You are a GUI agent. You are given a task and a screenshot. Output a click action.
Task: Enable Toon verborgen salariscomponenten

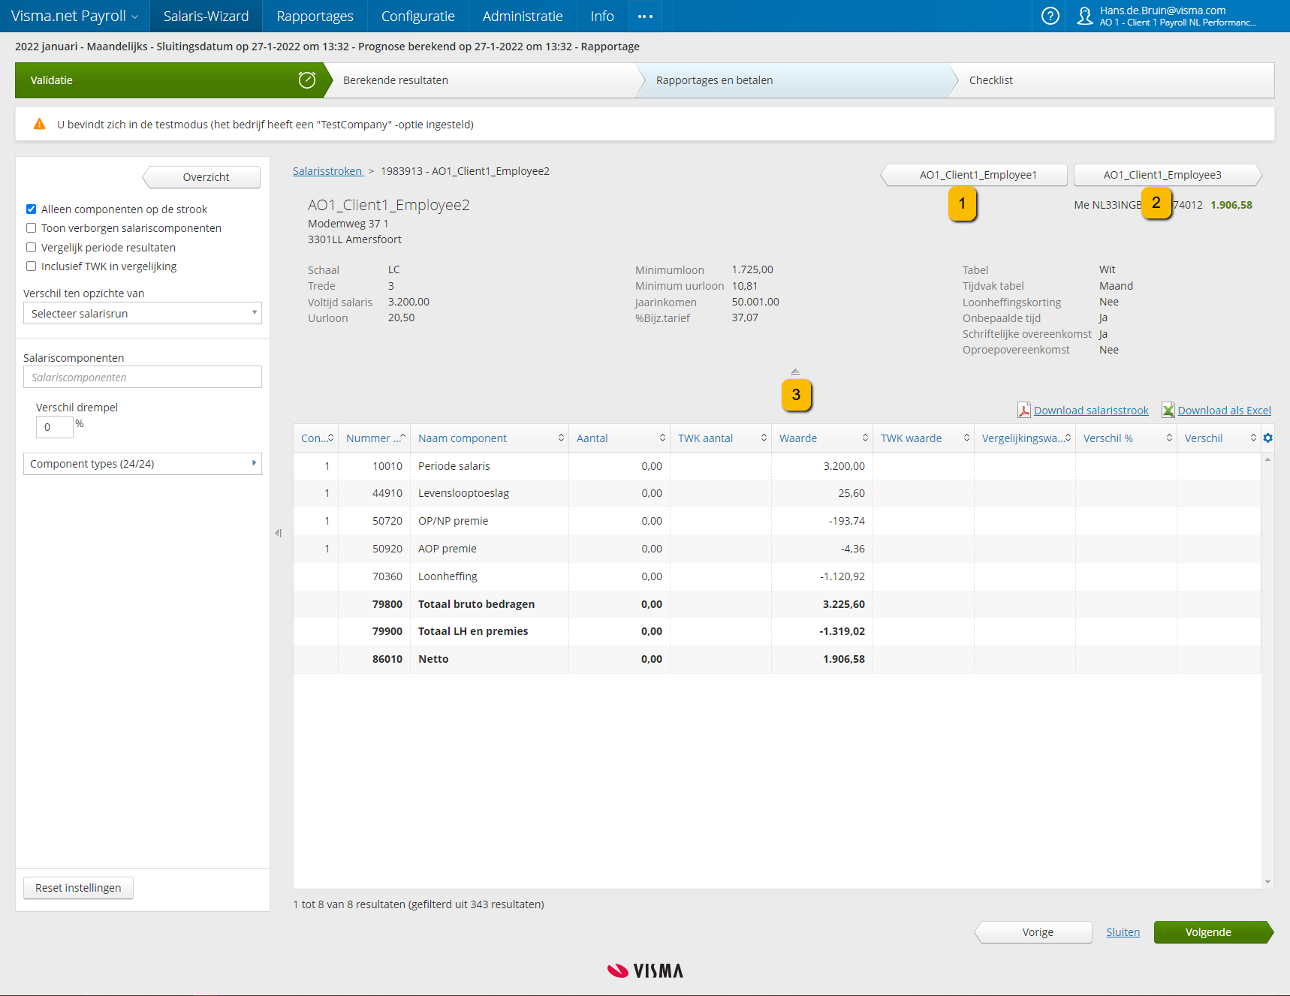[x=31, y=227]
